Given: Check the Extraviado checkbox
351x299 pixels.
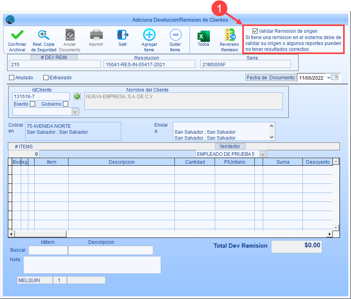Looking at the screenshot, I should [x=46, y=78].
